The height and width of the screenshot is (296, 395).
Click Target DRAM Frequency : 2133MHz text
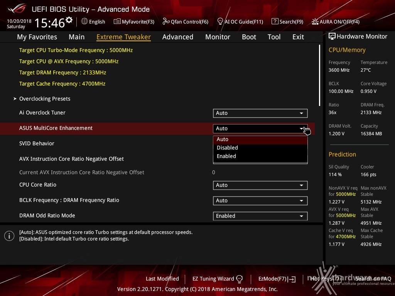coord(63,73)
